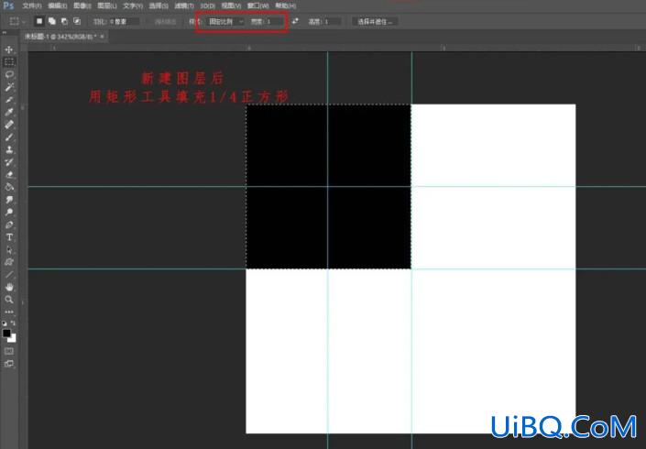Select the Magic Wand tool
646x449 pixels.
coord(9,87)
